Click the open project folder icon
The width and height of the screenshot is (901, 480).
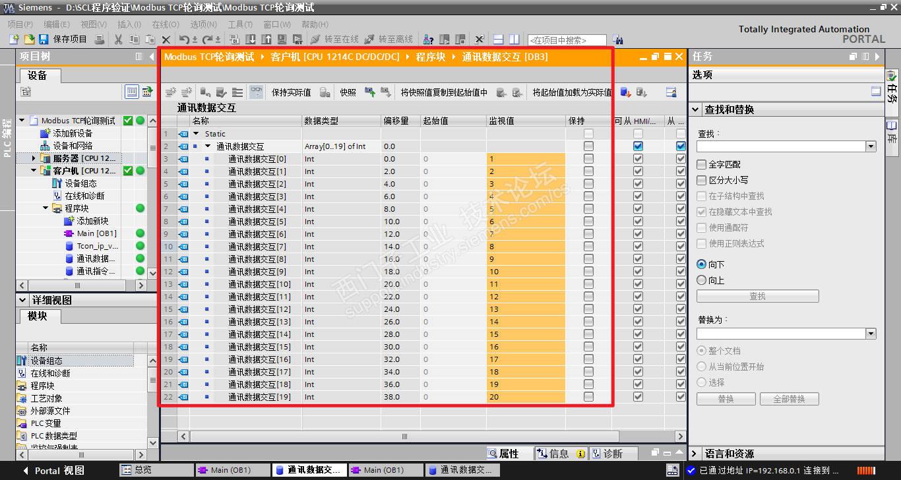tap(30, 40)
